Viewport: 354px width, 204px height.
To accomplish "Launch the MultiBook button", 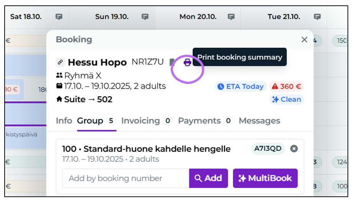I will (265, 178).
